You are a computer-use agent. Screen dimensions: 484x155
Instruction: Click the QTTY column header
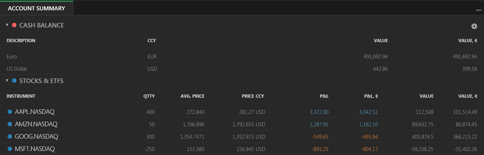click(x=149, y=96)
